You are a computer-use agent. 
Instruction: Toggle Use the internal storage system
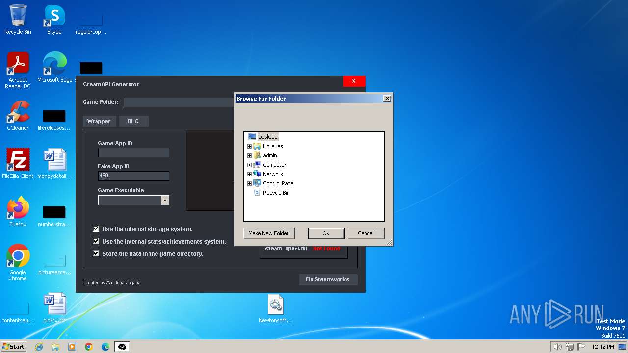tap(96, 229)
